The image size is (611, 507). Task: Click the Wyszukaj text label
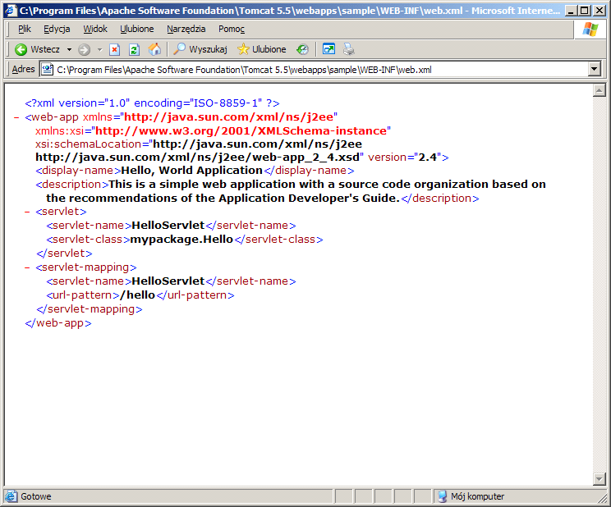[208, 49]
